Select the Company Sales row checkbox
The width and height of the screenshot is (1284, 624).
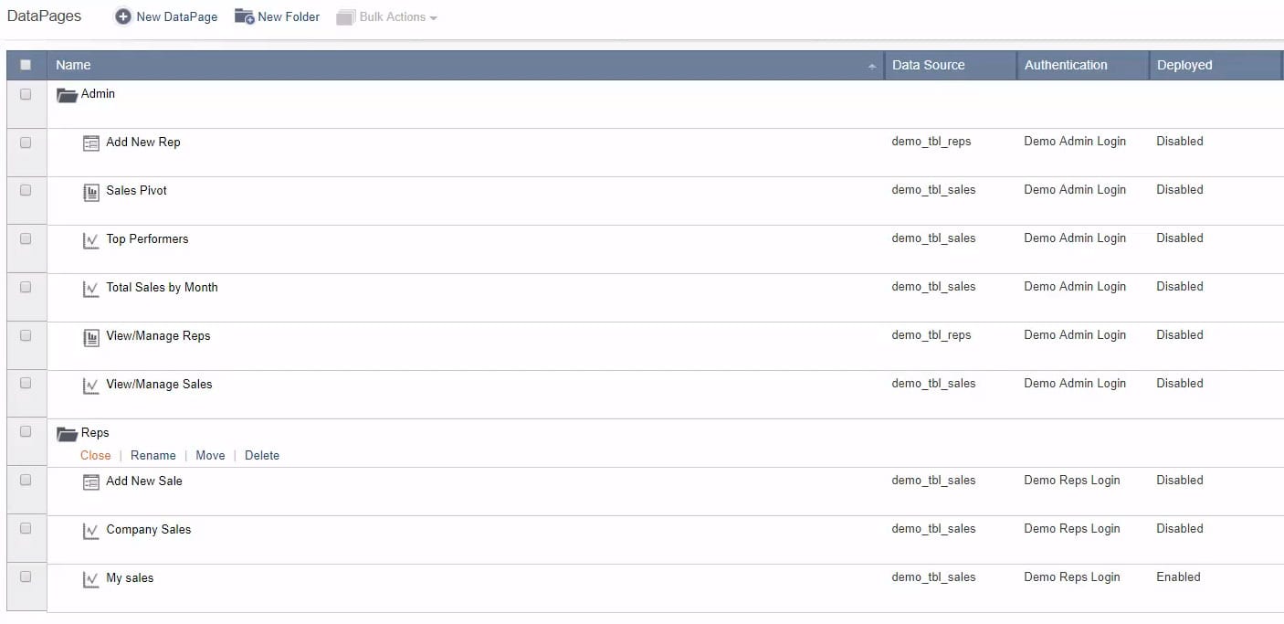[x=26, y=528]
